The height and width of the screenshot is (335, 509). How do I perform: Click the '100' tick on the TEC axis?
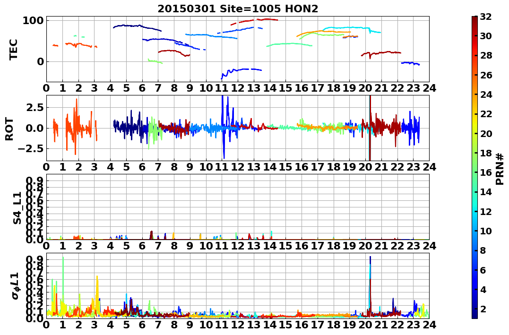coord(33,21)
